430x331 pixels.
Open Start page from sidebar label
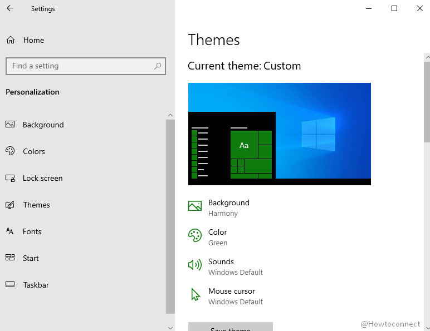31,258
